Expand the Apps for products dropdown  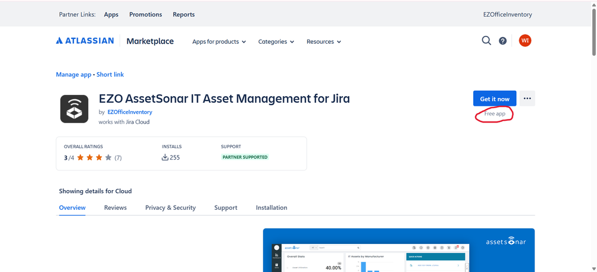pos(219,41)
